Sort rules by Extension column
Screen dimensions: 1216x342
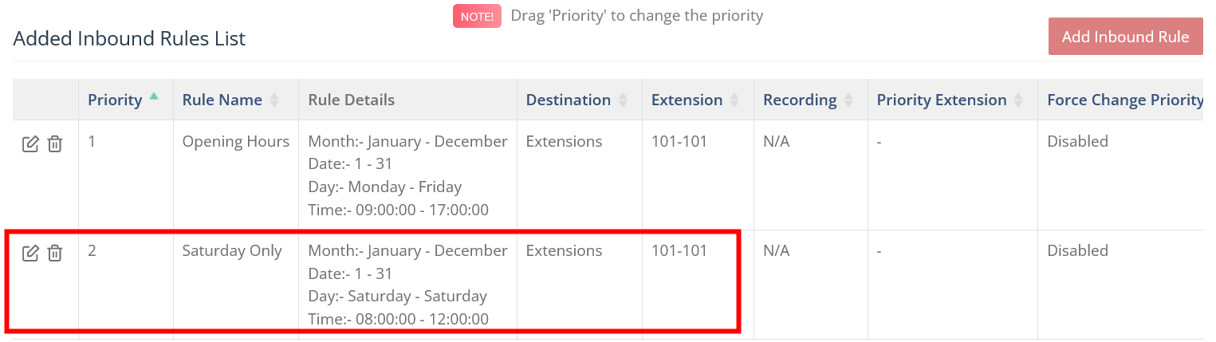tap(734, 100)
